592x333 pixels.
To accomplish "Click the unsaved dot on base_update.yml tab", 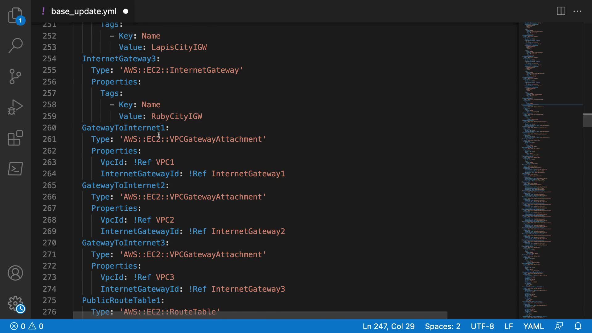I will coord(125,11).
